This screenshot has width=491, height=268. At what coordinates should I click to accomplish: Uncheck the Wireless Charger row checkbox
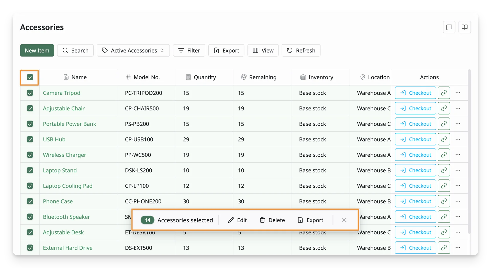tap(30, 155)
